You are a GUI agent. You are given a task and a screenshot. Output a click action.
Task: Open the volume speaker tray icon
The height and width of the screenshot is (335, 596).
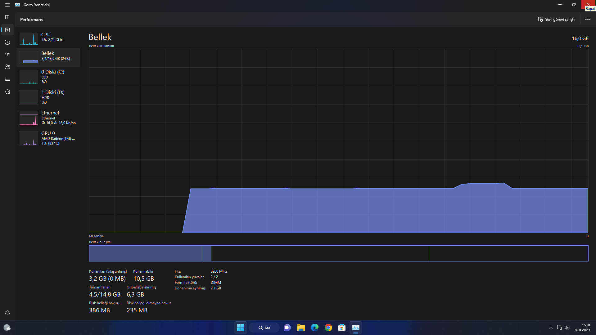(x=567, y=328)
